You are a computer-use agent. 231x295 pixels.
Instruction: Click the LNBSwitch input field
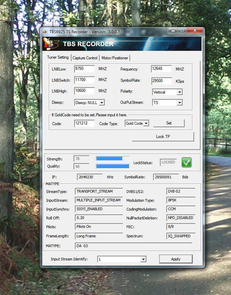click(x=84, y=80)
